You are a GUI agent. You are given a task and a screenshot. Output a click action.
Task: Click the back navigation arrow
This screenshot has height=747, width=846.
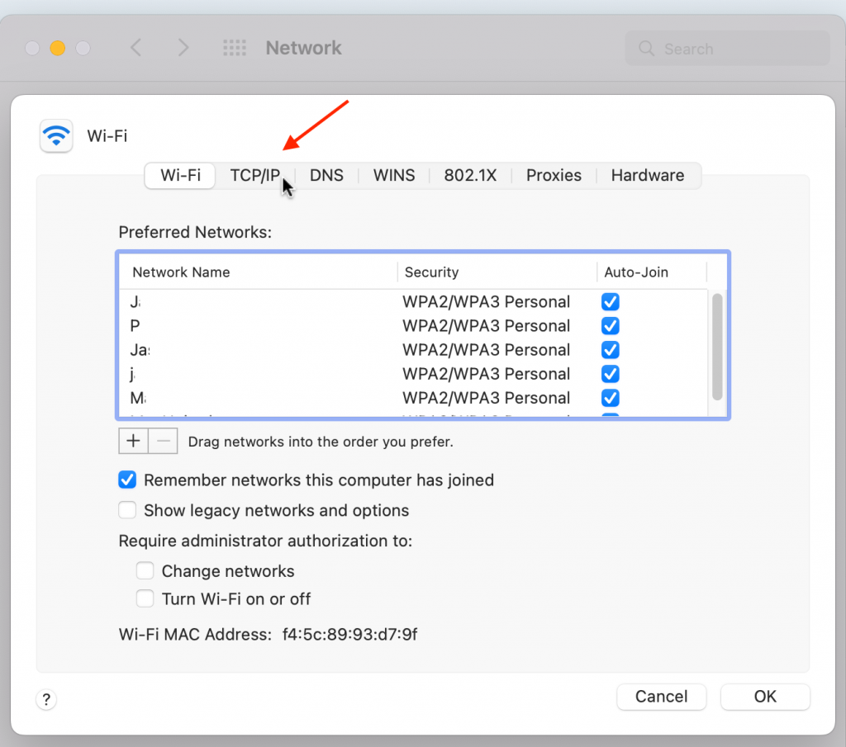(135, 48)
